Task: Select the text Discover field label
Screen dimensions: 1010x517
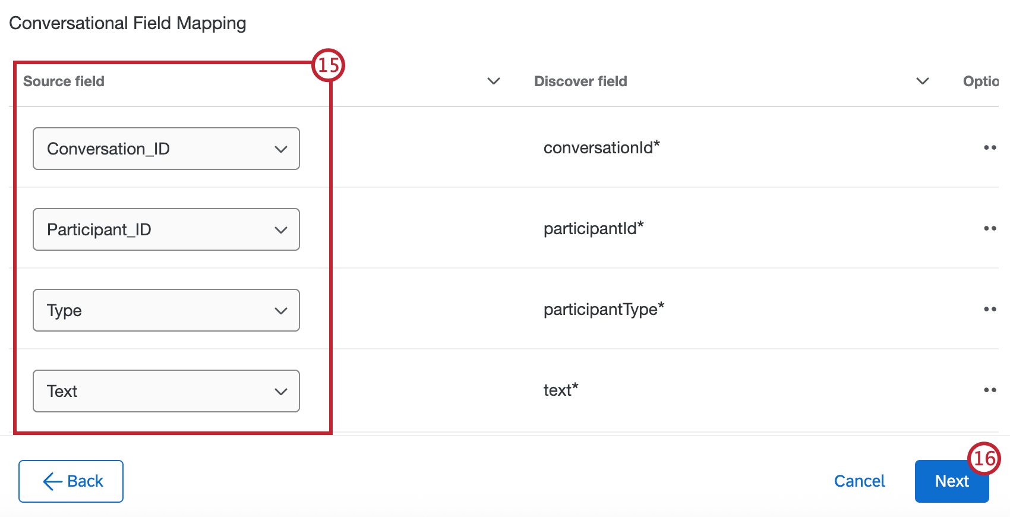Action: 560,390
